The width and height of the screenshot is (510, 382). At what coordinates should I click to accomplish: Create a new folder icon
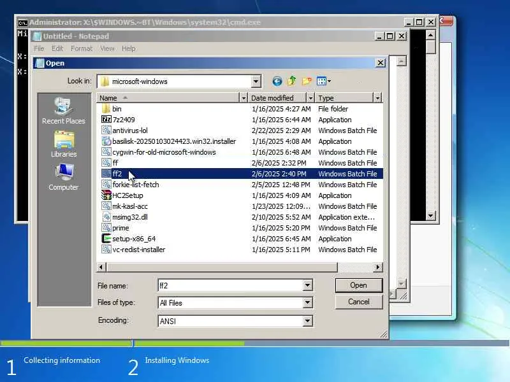[x=307, y=81]
